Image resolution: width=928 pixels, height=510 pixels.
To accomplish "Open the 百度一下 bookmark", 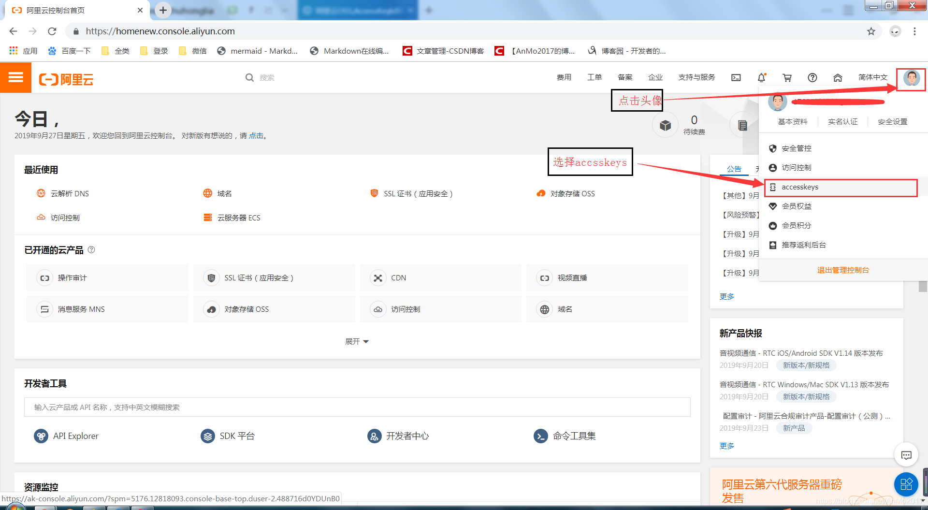I will pyautogui.click(x=69, y=51).
